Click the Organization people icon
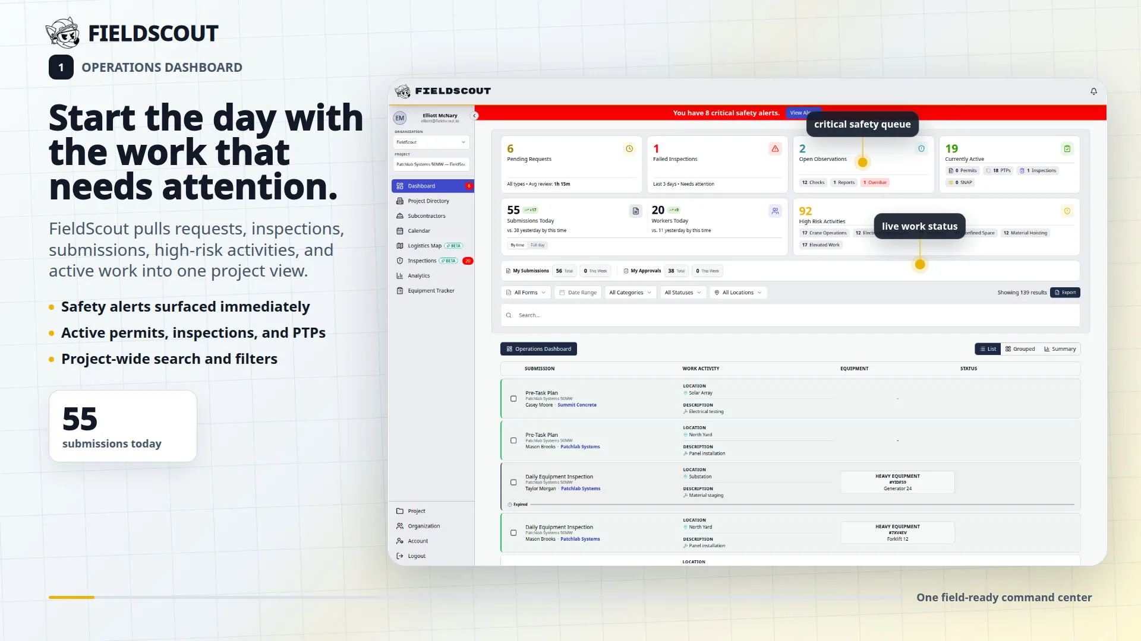Image resolution: width=1141 pixels, height=641 pixels. tap(400, 526)
